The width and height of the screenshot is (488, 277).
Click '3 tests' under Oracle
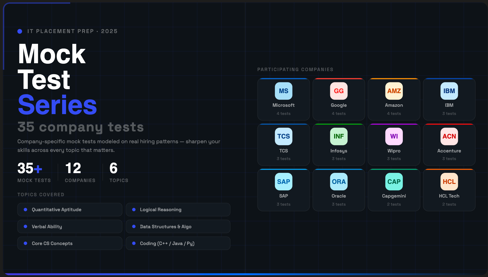[x=339, y=204]
